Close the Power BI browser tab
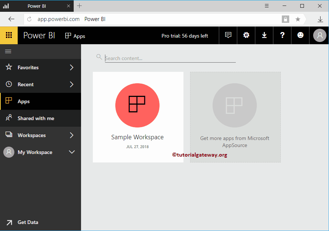The width and height of the screenshot is (329, 231). click(x=69, y=6)
